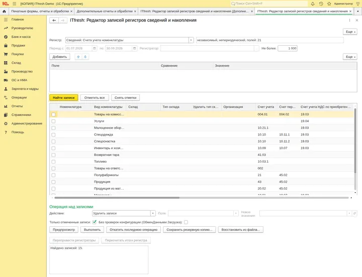Open the form's three-dot options menu
Viewport: 362px width, 277px height.
point(349,20)
